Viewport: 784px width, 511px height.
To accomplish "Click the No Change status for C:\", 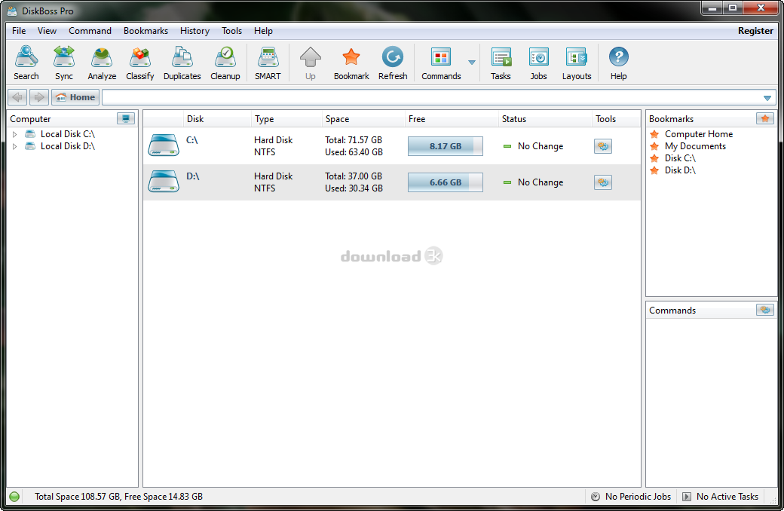I will pos(541,146).
